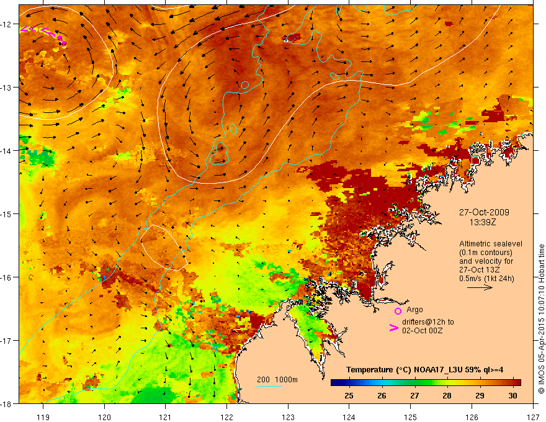Image resolution: width=546 pixels, height=422 pixels.
Task: Click the colorbar tick label '29'
Action: click(x=480, y=395)
